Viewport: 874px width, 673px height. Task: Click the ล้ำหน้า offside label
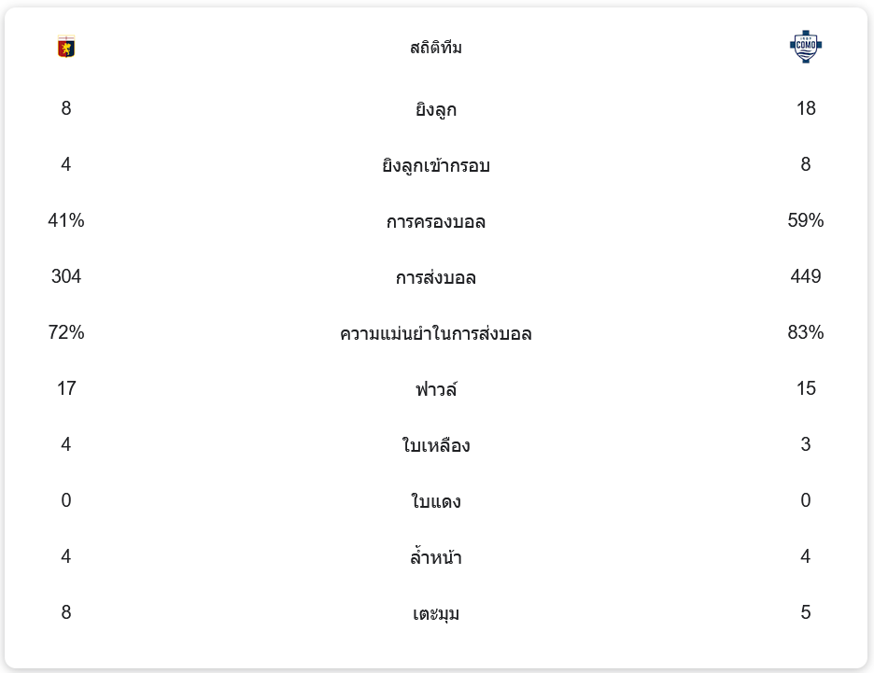[x=436, y=557]
